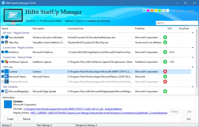Click red stopped status icon for WindowsTerminal
Screen dimensions: 199x127
pos(165,82)
